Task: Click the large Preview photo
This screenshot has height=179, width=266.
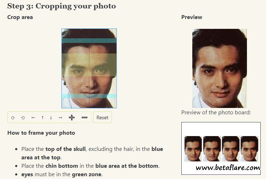Action: click(219, 68)
